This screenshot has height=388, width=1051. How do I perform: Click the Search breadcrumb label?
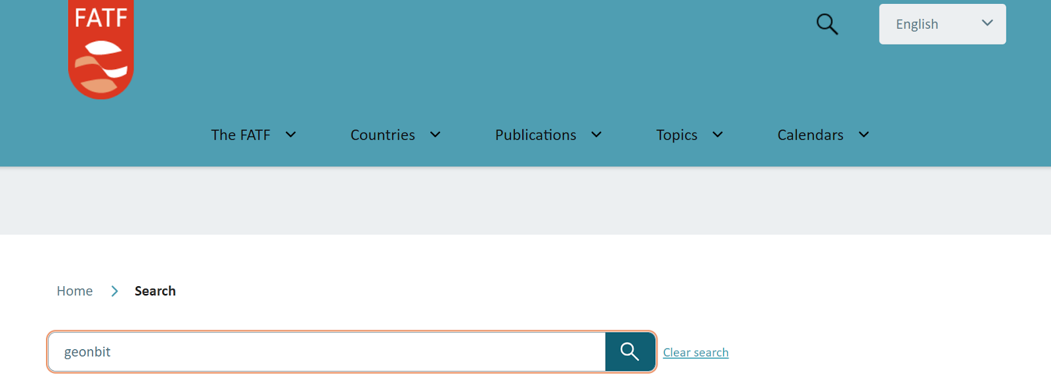pyautogui.click(x=155, y=291)
